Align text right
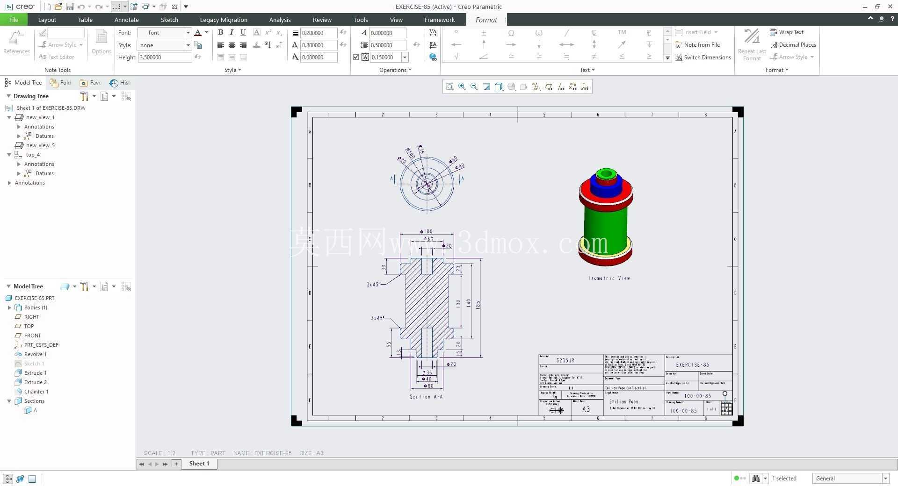 click(243, 45)
